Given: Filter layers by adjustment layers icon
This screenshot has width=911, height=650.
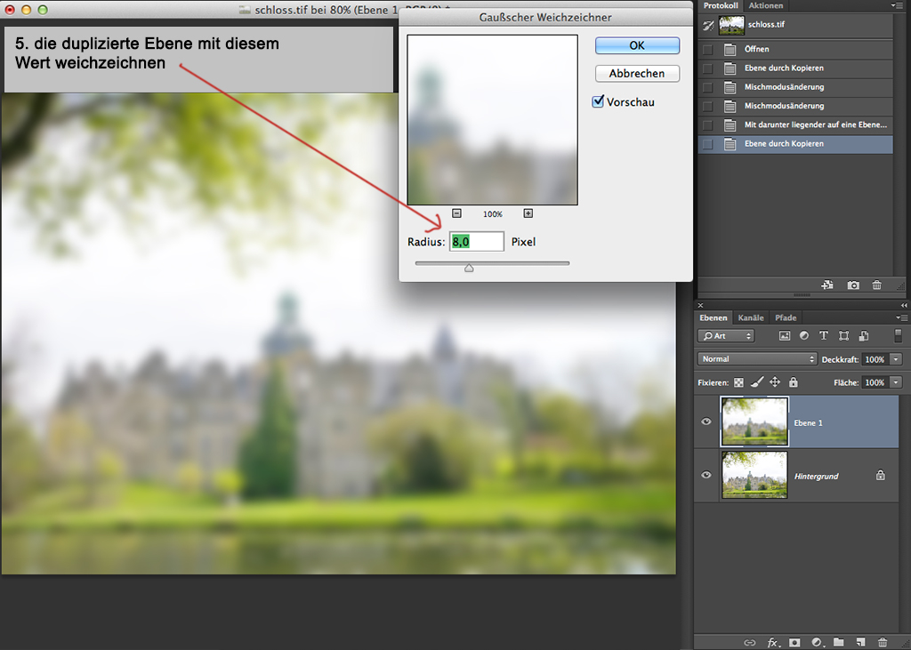Looking at the screenshot, I should tap(804, 336).
